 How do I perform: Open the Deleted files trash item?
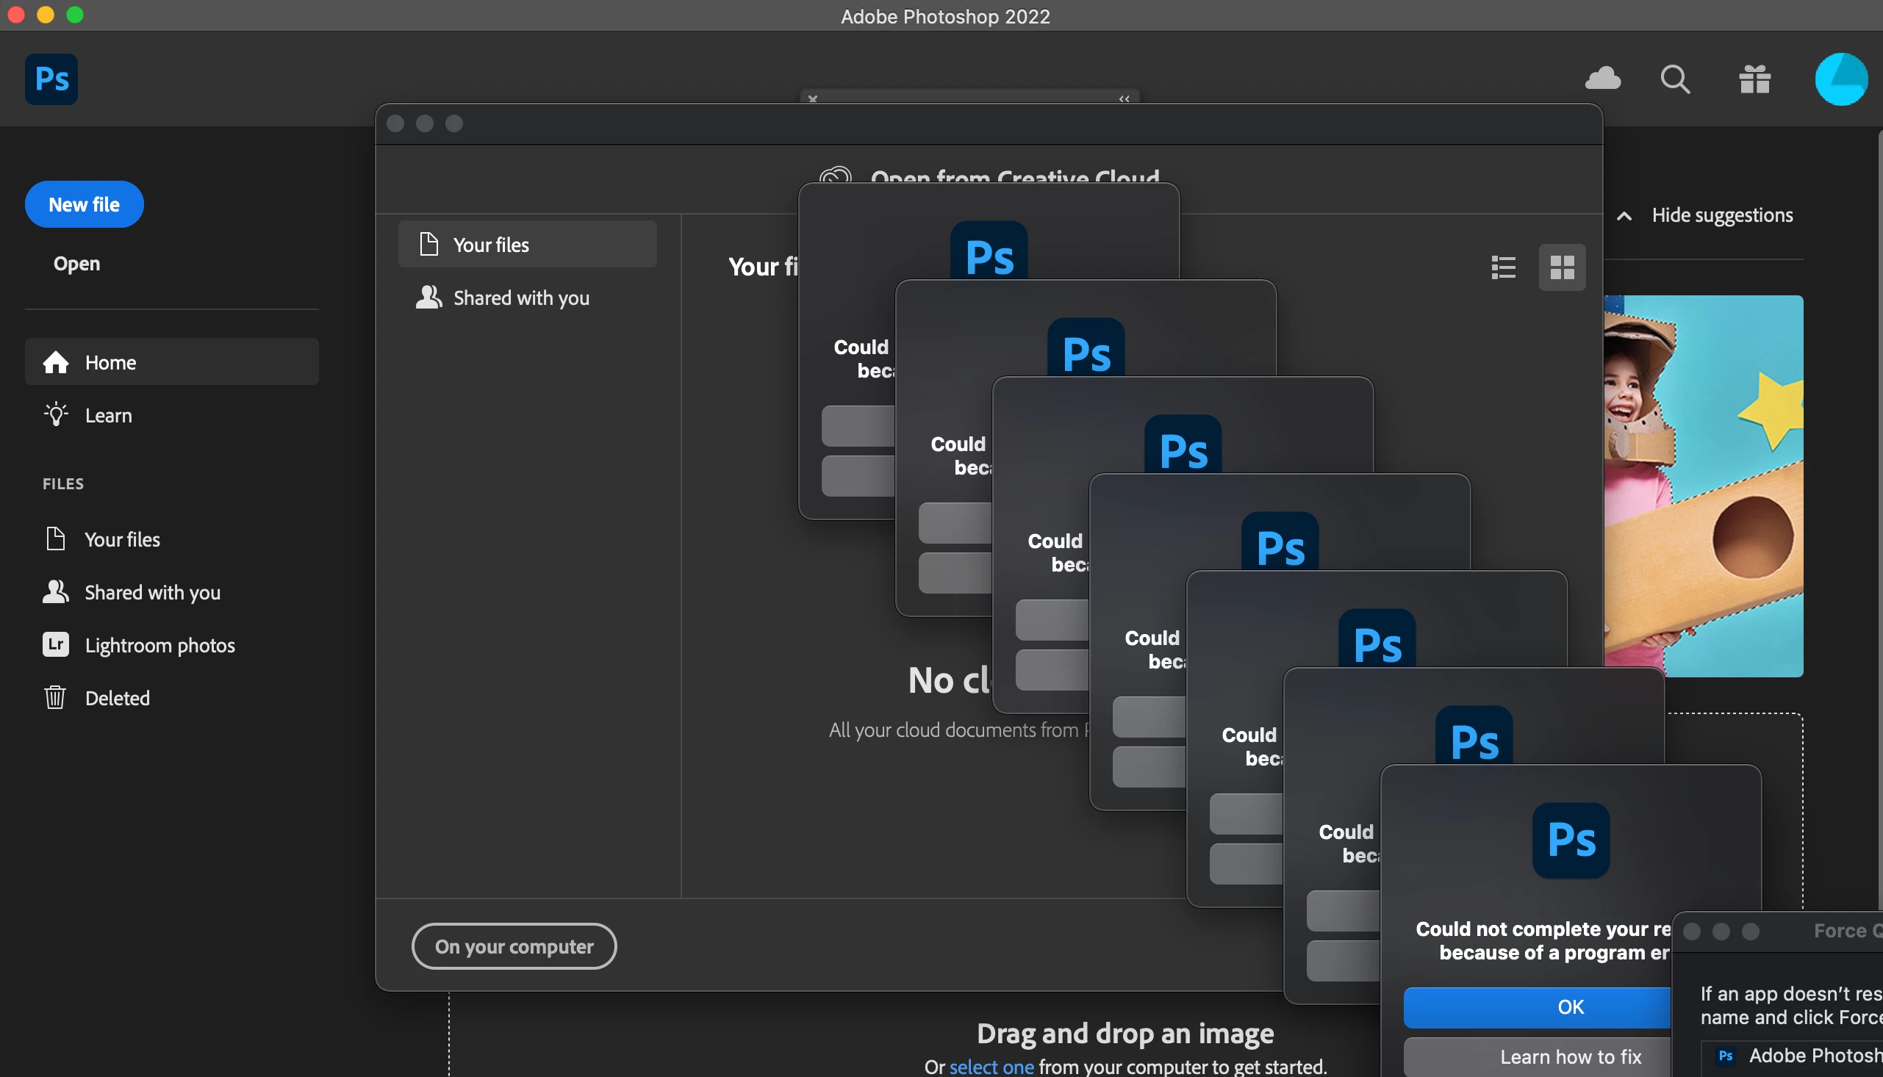coord(117,697)
